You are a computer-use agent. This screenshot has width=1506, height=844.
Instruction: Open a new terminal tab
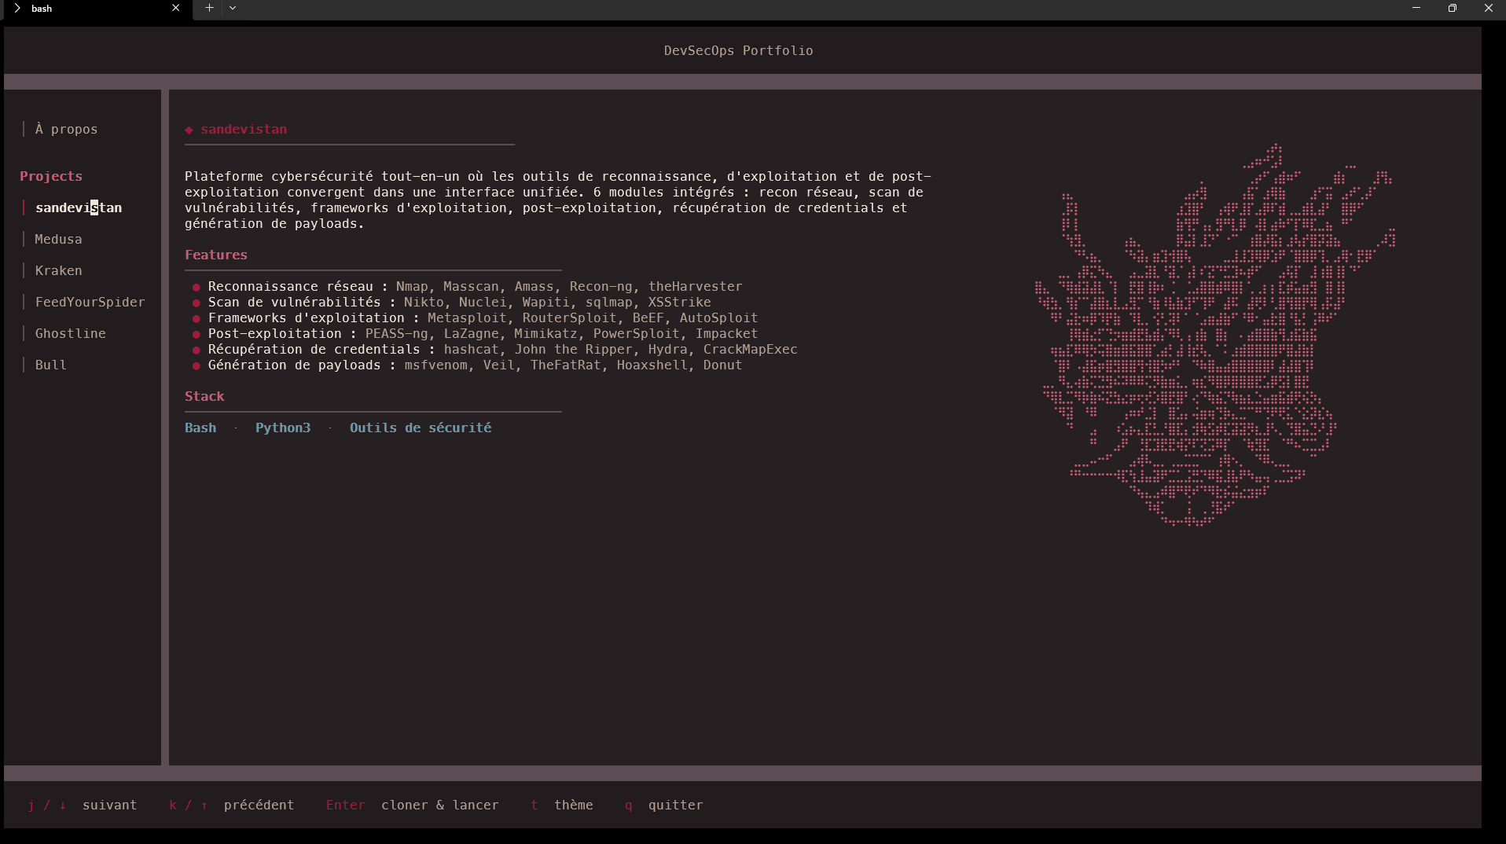point(209,8)
